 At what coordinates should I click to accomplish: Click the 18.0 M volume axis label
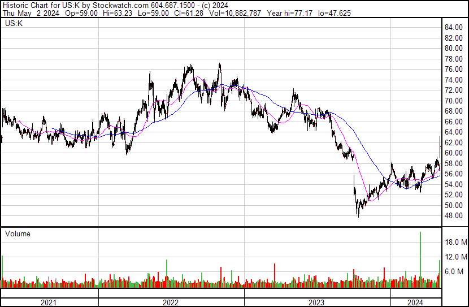(x=456, y=242)
